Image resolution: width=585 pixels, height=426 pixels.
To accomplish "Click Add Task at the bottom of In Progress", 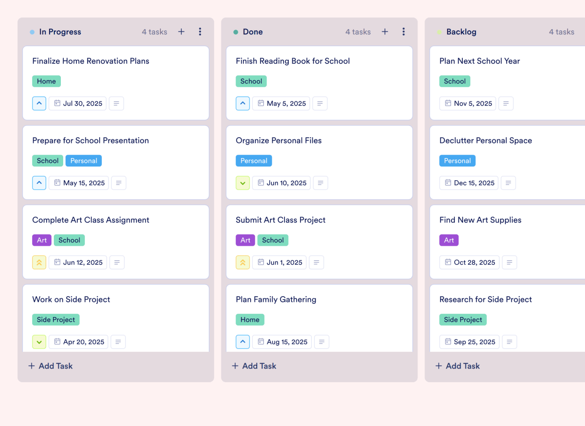I will point(50,366).
